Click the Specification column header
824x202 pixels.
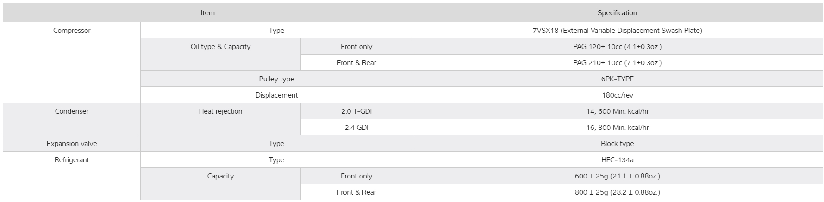coord(617,13)
